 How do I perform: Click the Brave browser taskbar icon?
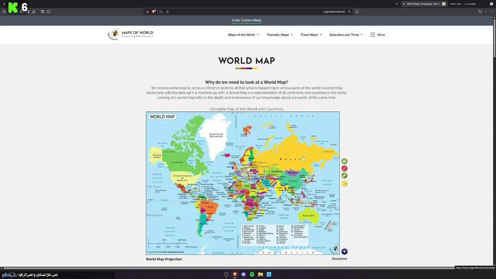coord(235,274)
